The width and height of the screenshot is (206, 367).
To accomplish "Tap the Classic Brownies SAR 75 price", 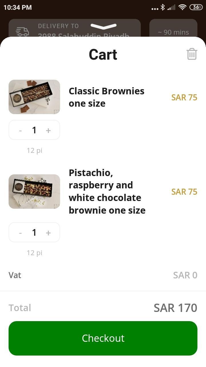I will [184, 97].
